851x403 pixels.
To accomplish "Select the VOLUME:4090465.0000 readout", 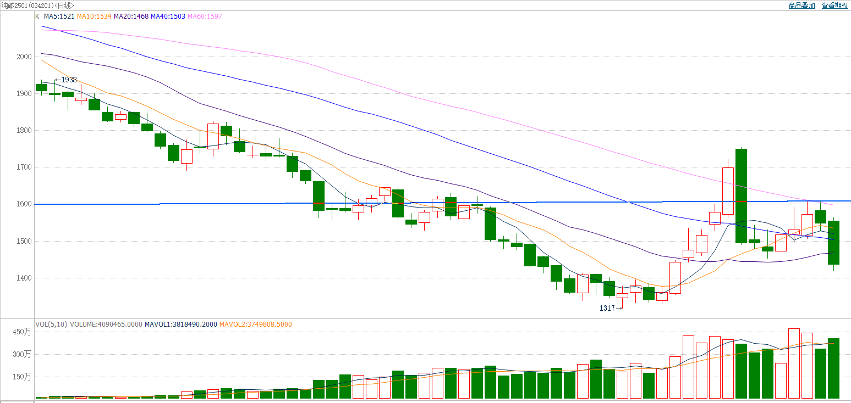I will (106, 324).
